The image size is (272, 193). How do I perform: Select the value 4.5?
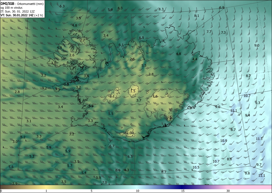coord(91,106)
